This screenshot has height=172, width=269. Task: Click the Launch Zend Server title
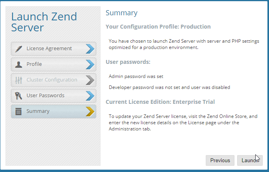click(x=44, y=22)
